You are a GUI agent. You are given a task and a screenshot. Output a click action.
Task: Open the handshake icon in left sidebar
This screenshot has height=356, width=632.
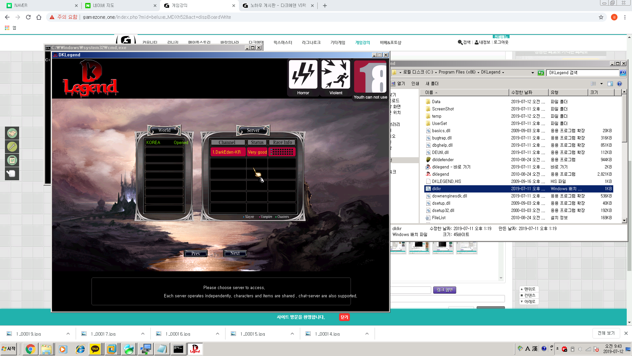tap(12, 133)
